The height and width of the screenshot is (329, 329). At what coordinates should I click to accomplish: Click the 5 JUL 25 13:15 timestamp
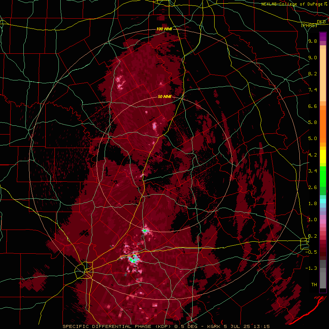[x=247, y=326]
